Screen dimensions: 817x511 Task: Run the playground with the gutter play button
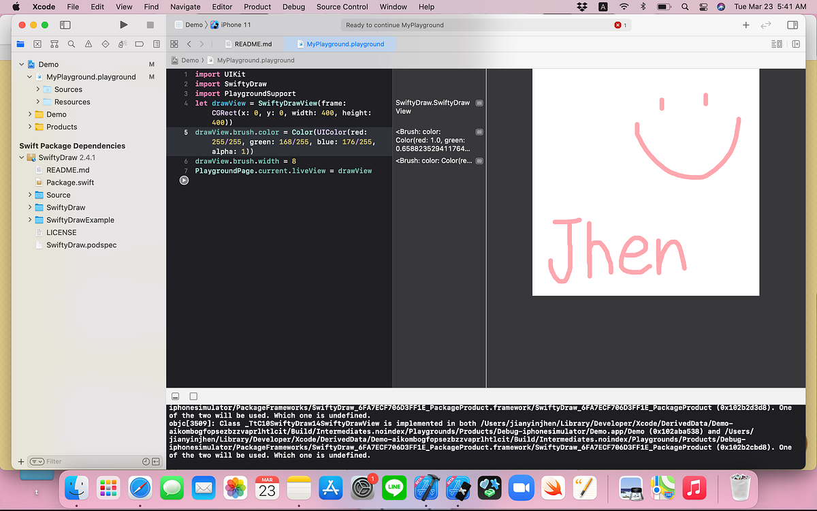(x=183, y=180)
